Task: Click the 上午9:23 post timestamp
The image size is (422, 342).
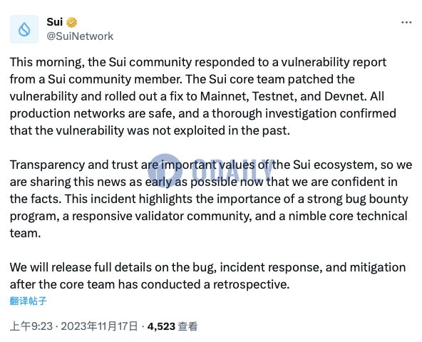Action: pos(31,326)
